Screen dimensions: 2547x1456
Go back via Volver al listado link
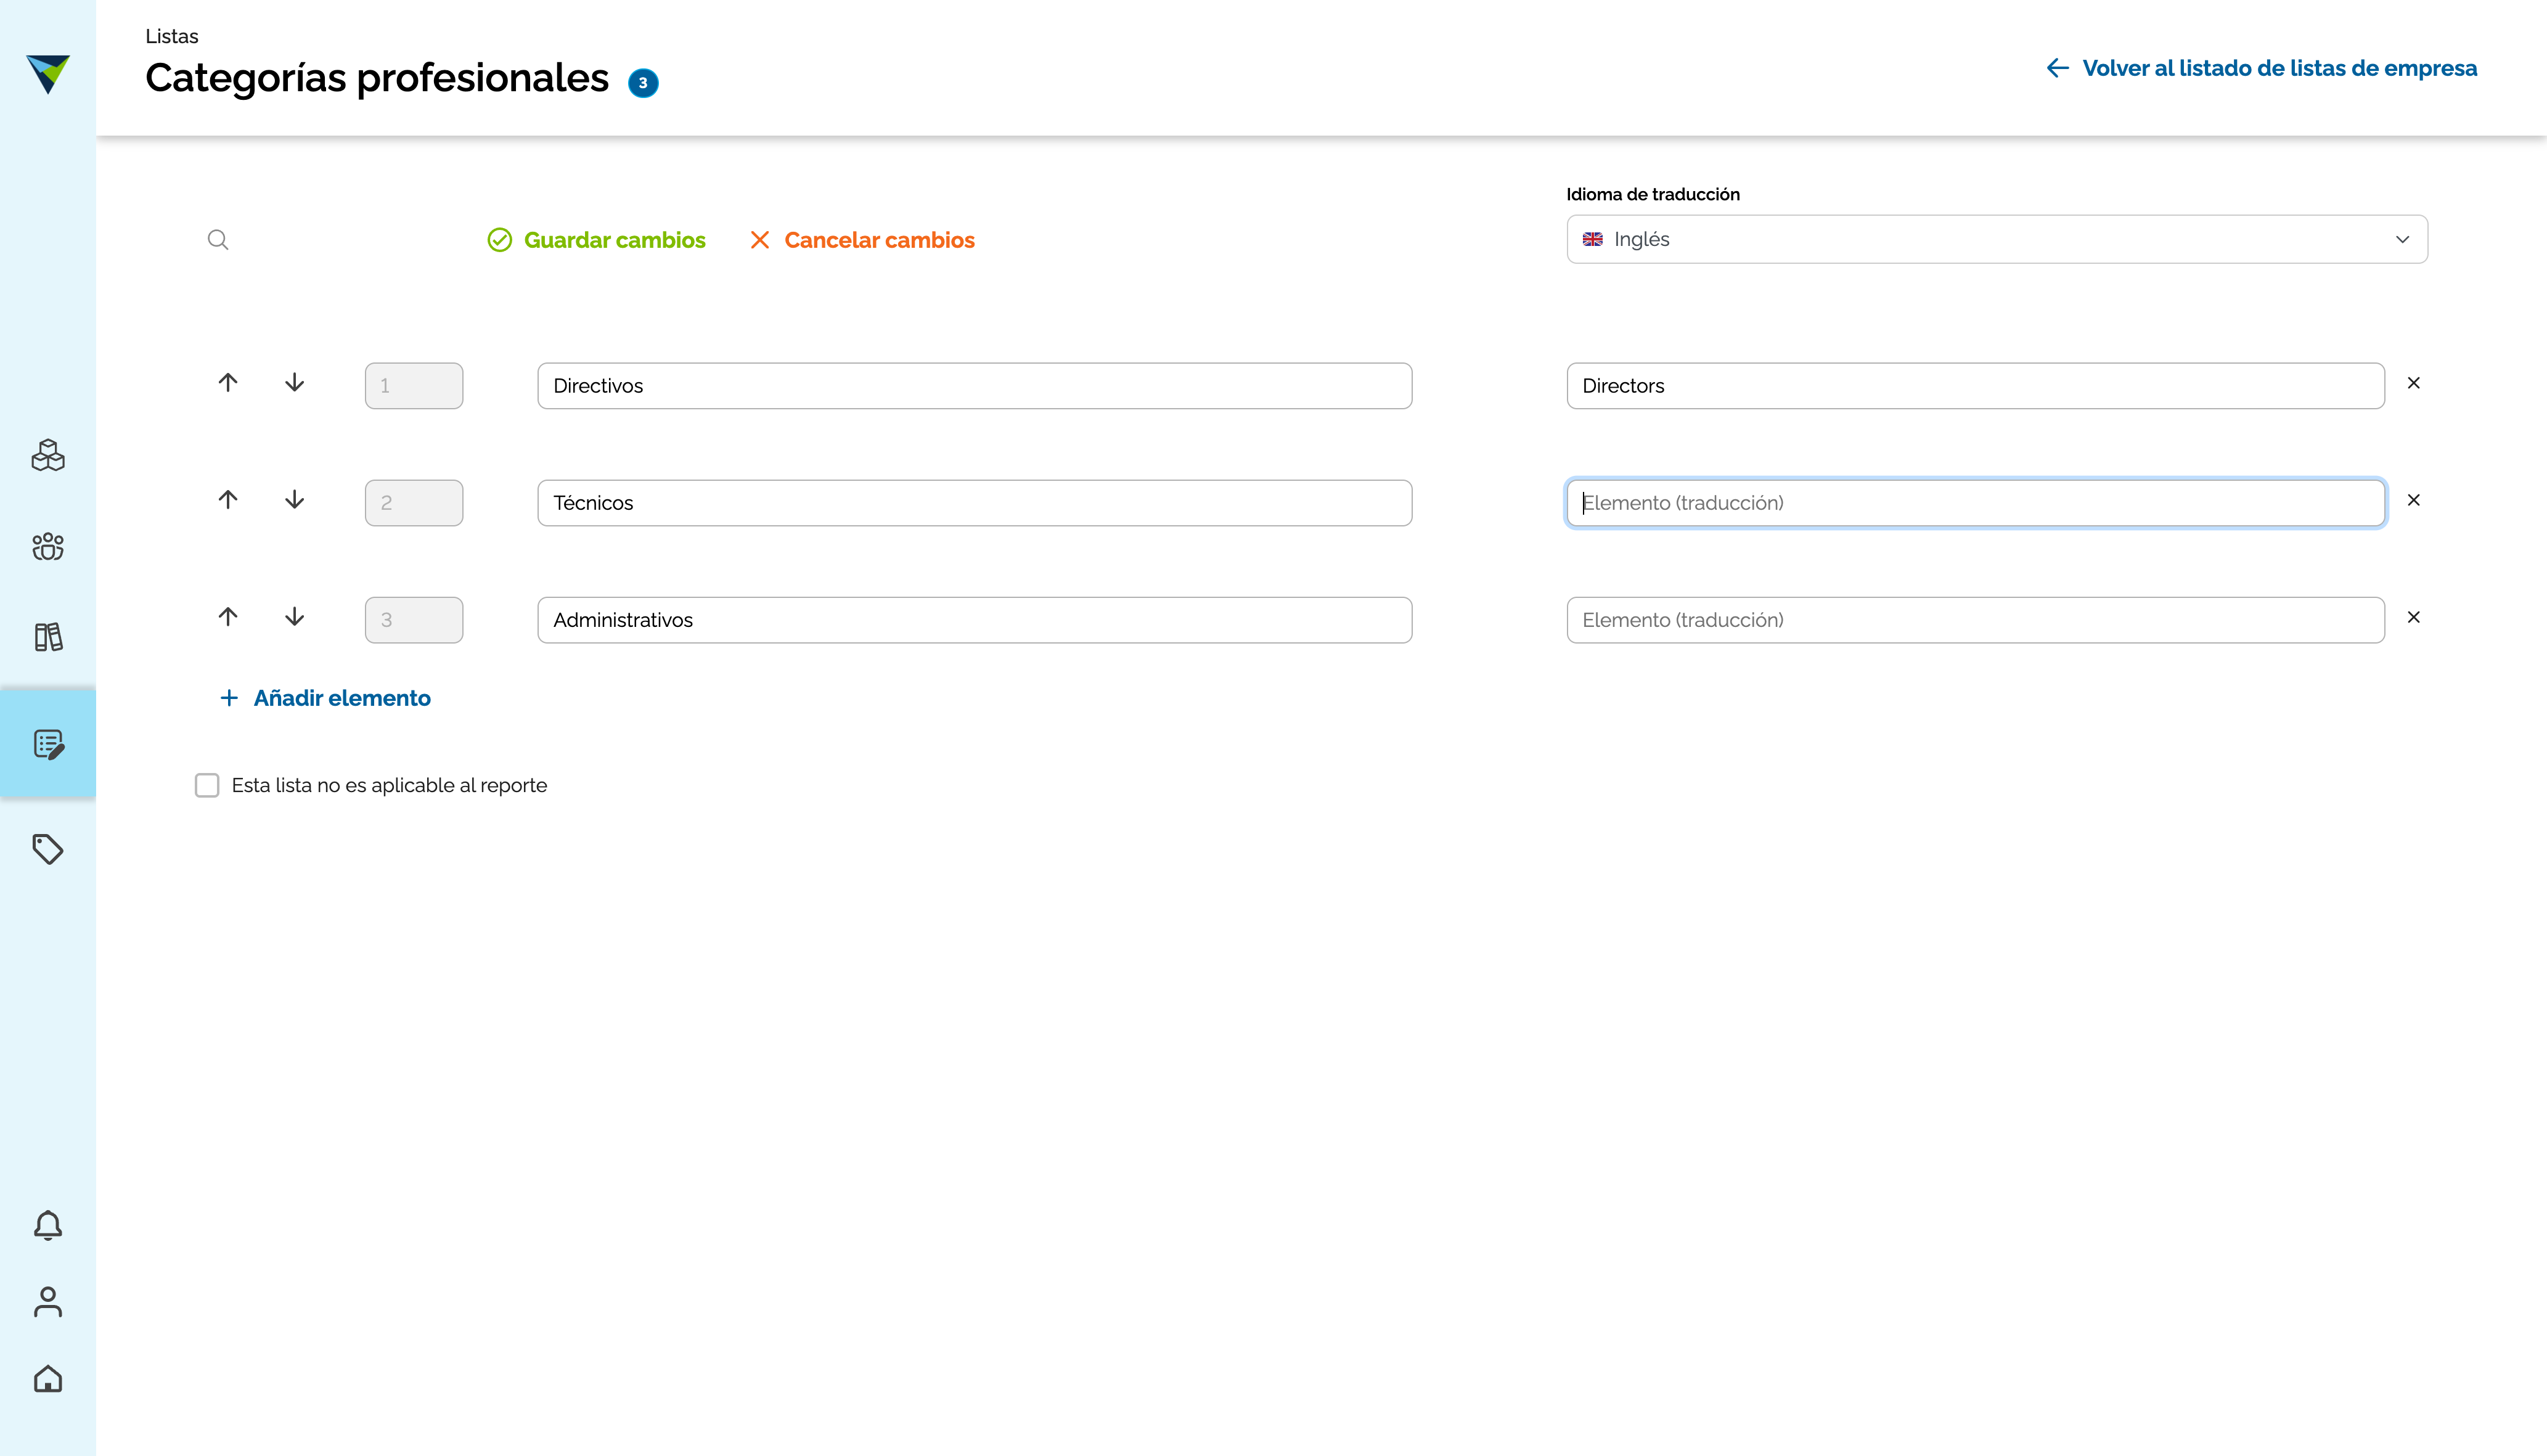click(x=2261, y=68)
